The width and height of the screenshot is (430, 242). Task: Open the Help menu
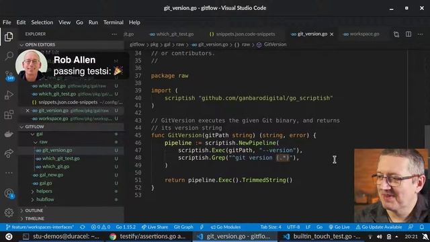(134, 22)
